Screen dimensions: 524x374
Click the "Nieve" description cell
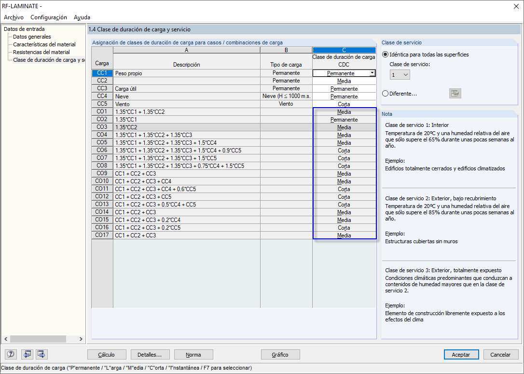coord(186,96)
